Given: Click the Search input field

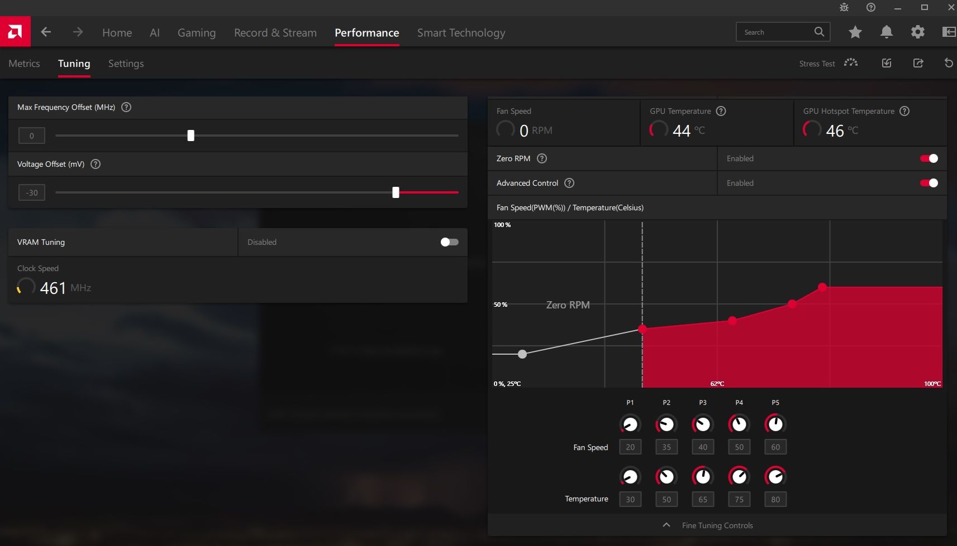Looking at the screenshot, I should coord(777,32).
